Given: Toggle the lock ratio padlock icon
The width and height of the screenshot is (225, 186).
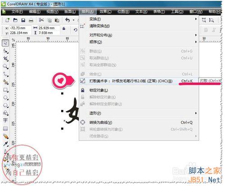Looking at the screenshot, I should tap(64, 28).
